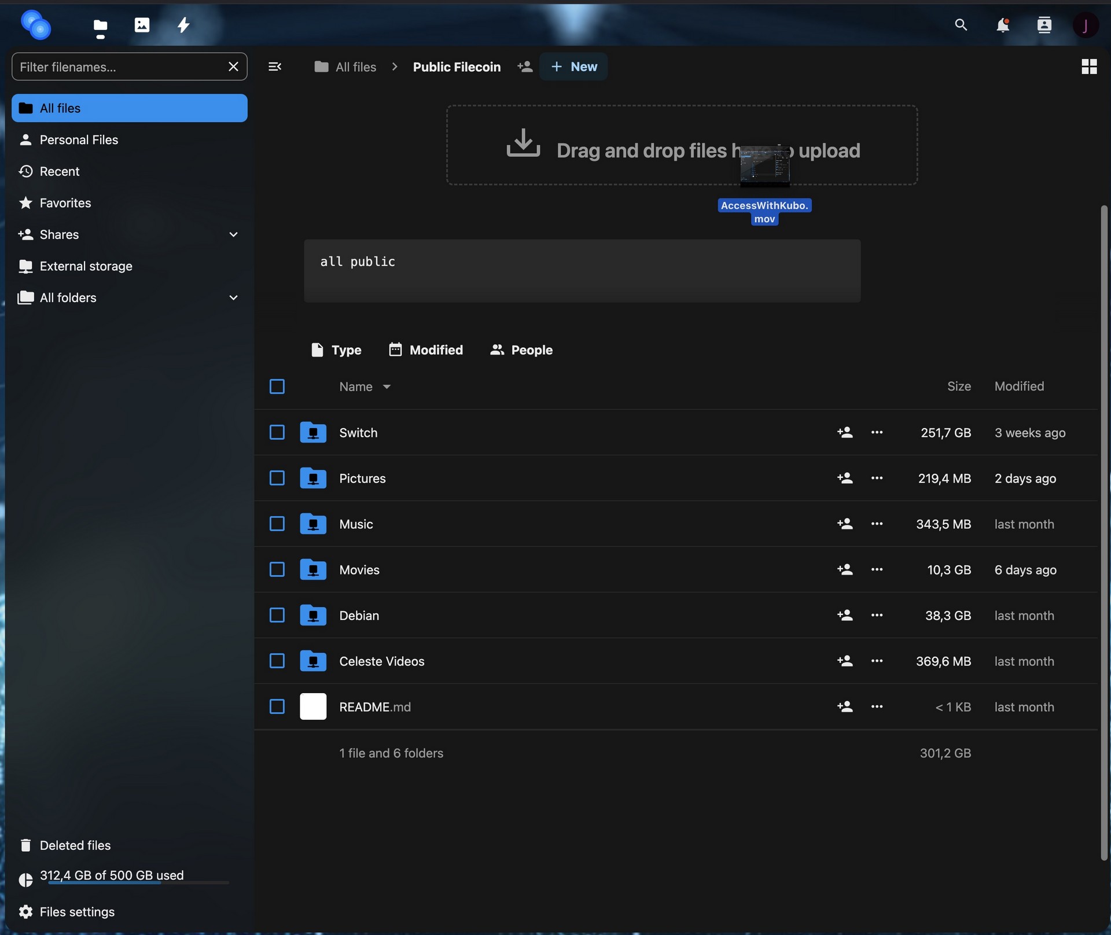This screenshot has height=935, width=1111.
Task: Open actions menu for Movies
Action: [877, 569]
